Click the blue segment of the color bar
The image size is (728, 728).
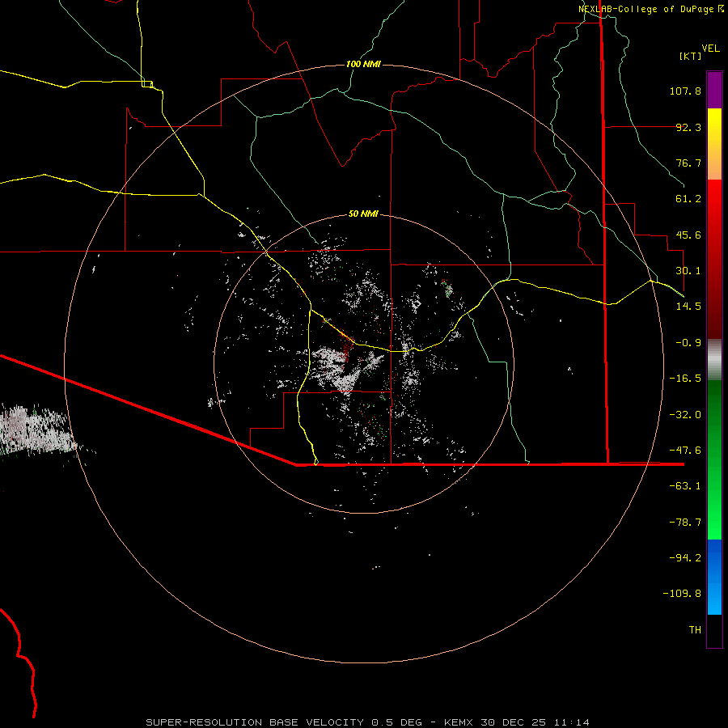[x=714, y=577]
